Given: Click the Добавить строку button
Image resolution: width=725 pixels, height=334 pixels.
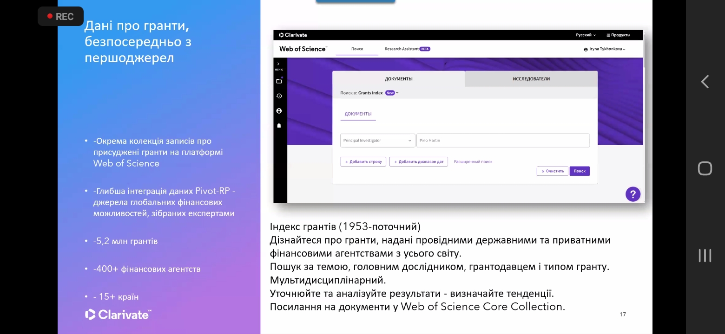Looking at the screenshot, I should point(363,161).
